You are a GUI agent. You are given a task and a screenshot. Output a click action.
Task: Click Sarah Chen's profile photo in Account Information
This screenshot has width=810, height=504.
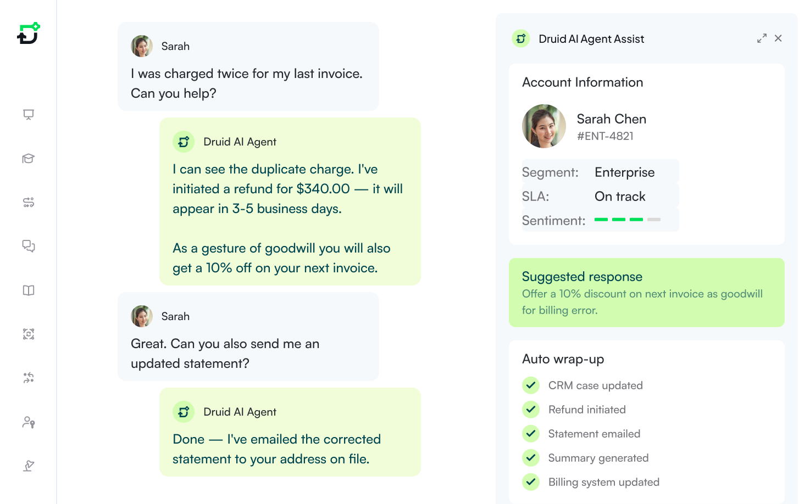pyautogui.click(x=543, y=126)
